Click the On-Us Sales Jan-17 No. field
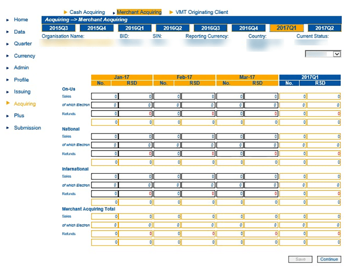The image size is (354, 274). pyautogui.click(x=104, y=97)
